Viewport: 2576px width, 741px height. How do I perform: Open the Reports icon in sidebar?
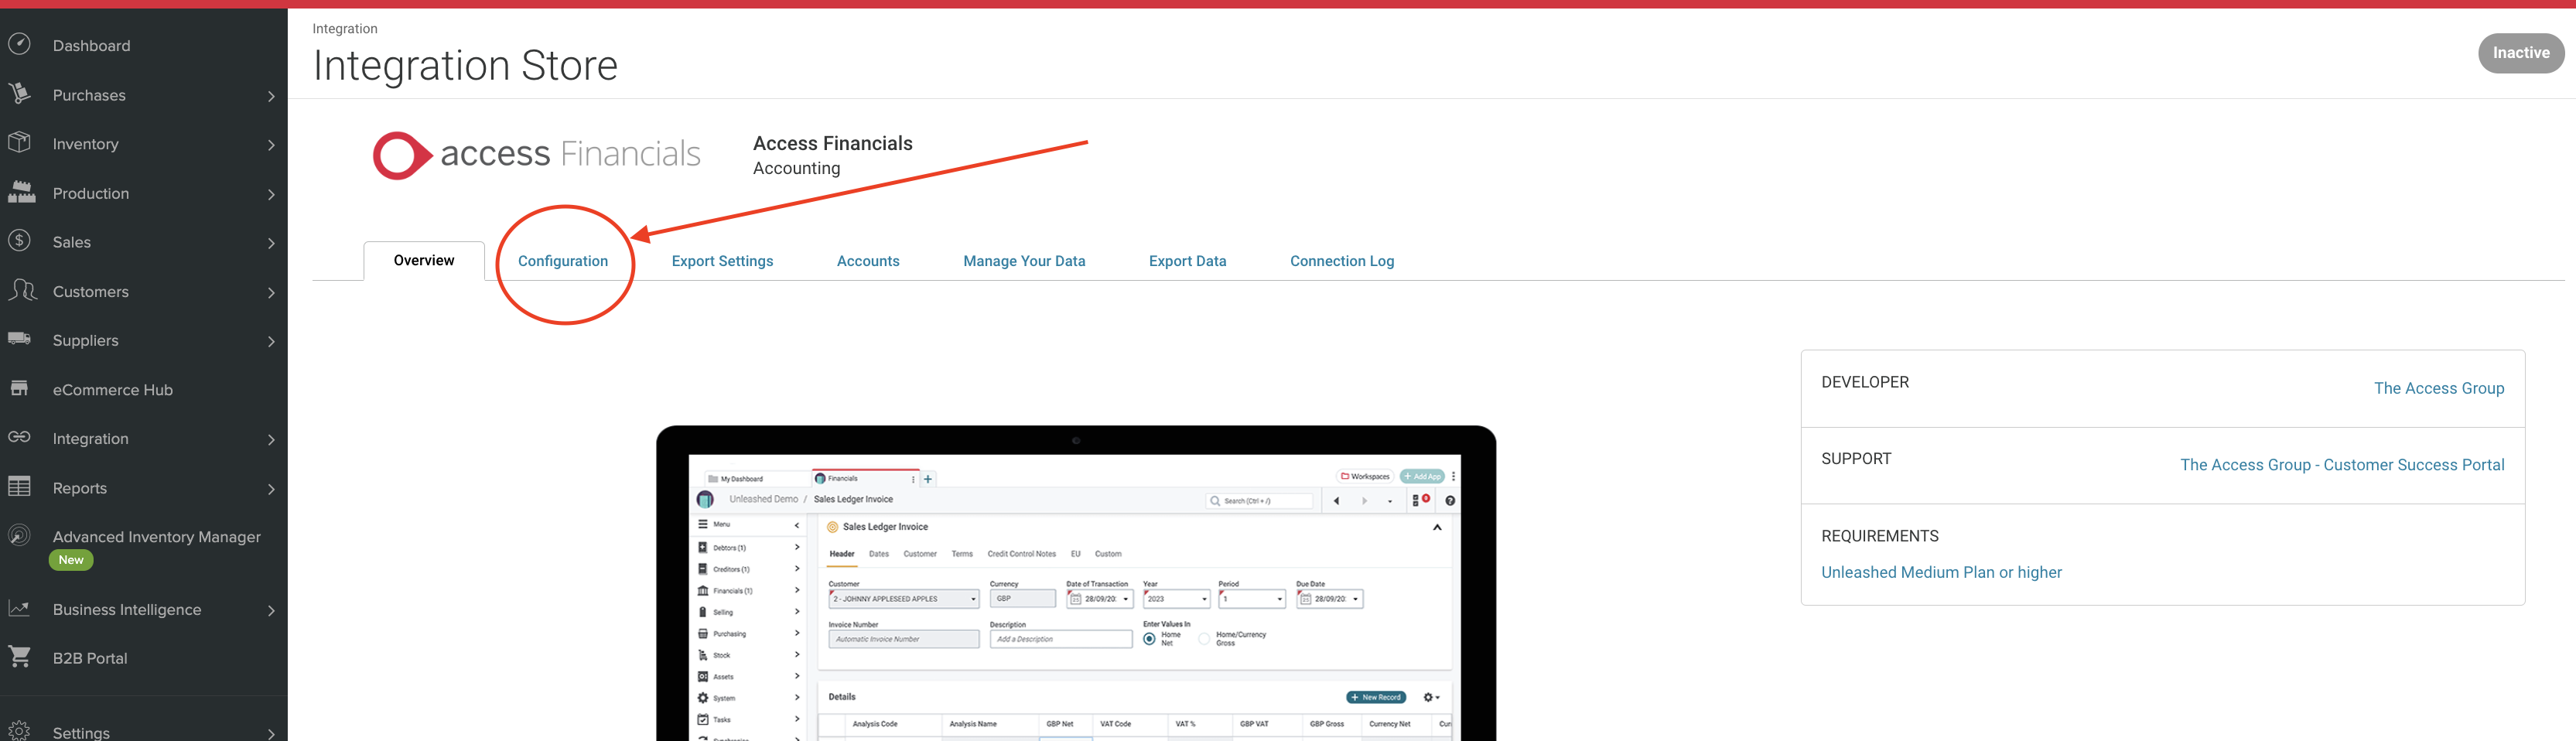[20, 487]
